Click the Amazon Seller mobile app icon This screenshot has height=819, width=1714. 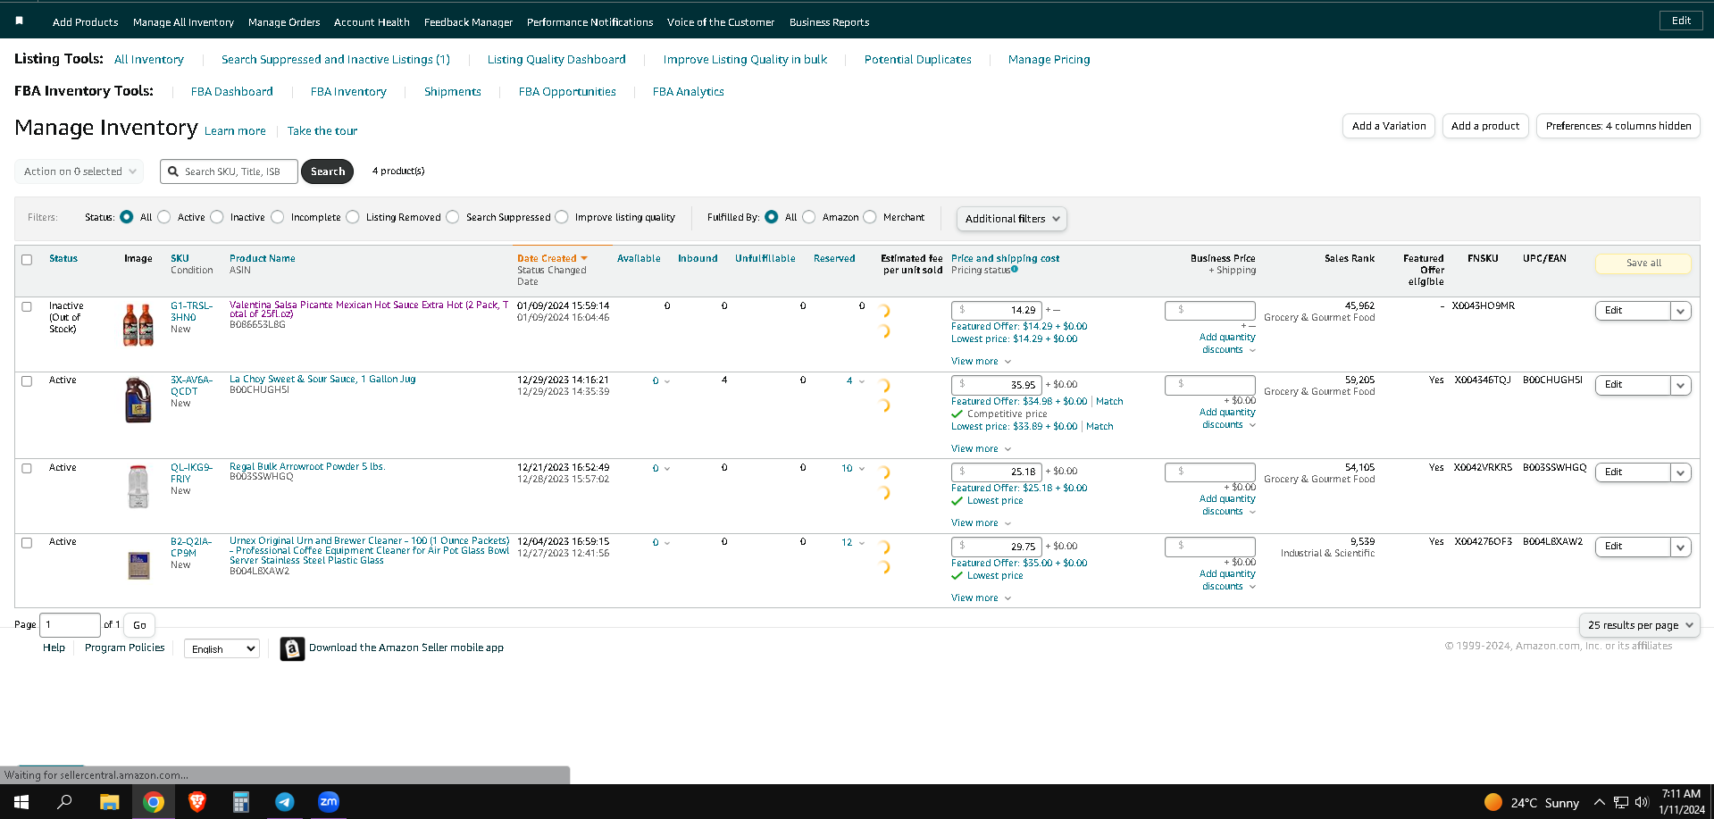tap(292, 648)
